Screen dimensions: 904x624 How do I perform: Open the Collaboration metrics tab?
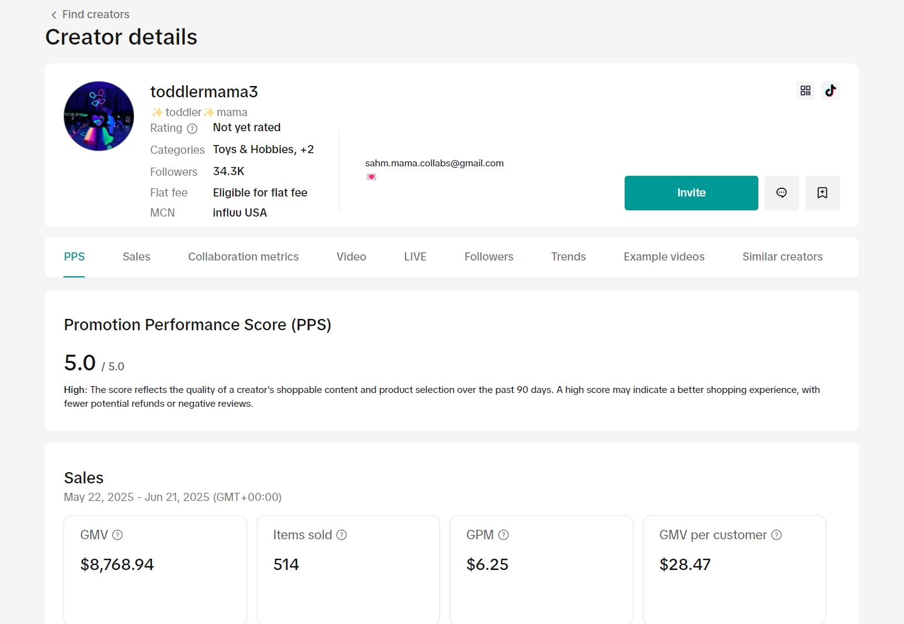(x=243, y=257)
